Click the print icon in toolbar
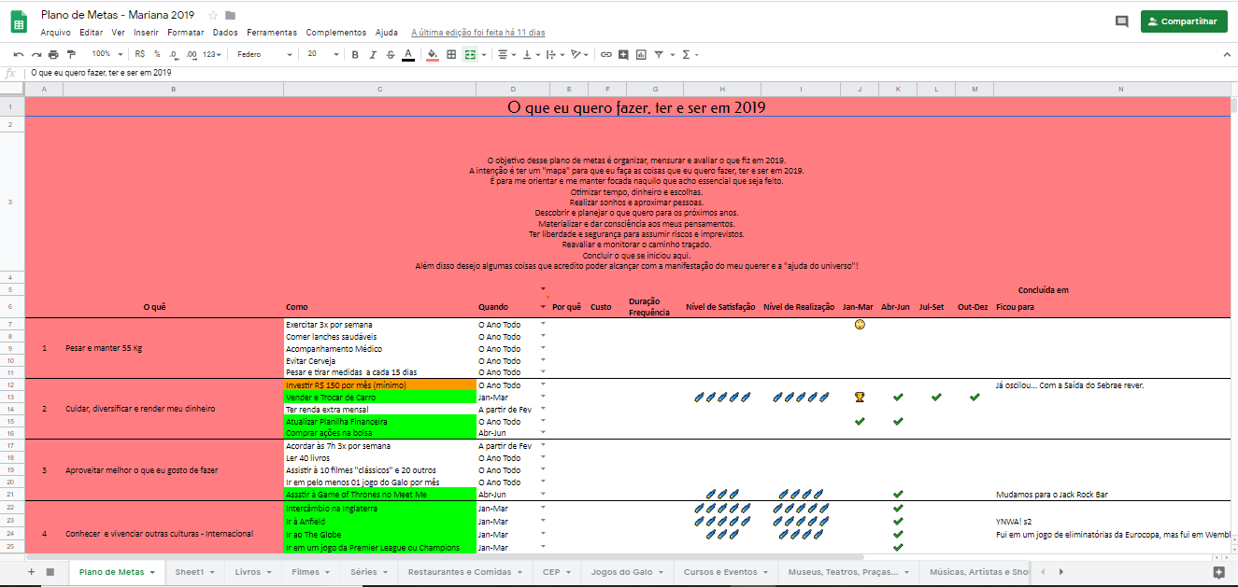This screenshot has height=587, width=1238. [x=53, y=54]
